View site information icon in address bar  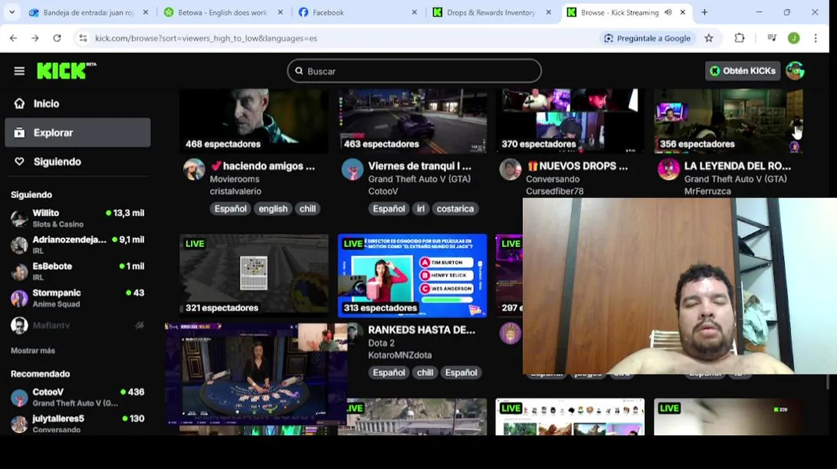click(x=83, y=38)
